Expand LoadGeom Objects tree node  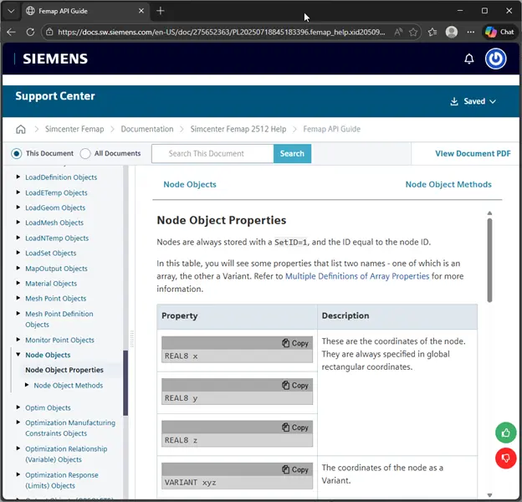pos(18,207)
